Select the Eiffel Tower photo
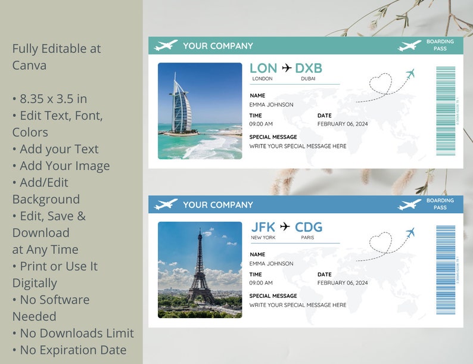This screenshot has height=364, width=473. coord(200,270)
